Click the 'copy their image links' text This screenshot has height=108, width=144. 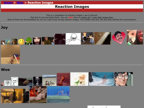[103, 17]
